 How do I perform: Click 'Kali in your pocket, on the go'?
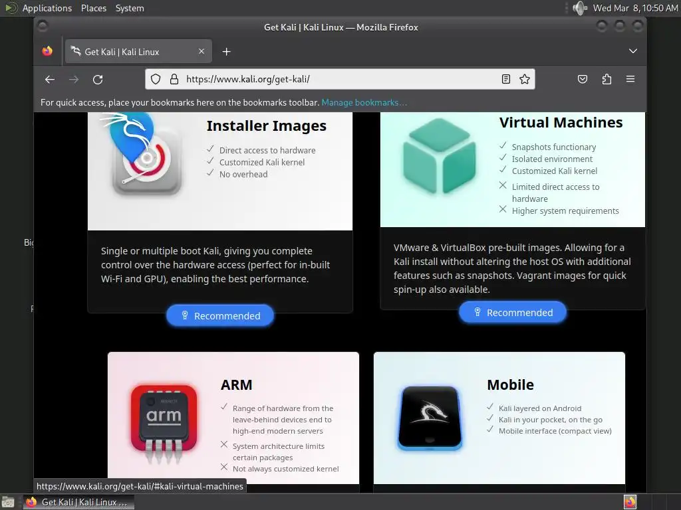(550, 420)
